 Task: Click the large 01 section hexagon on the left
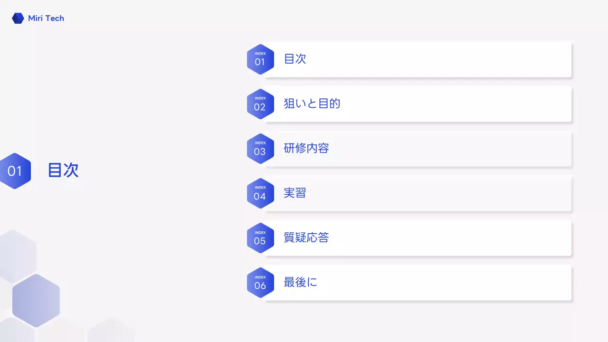click(15, 171)
